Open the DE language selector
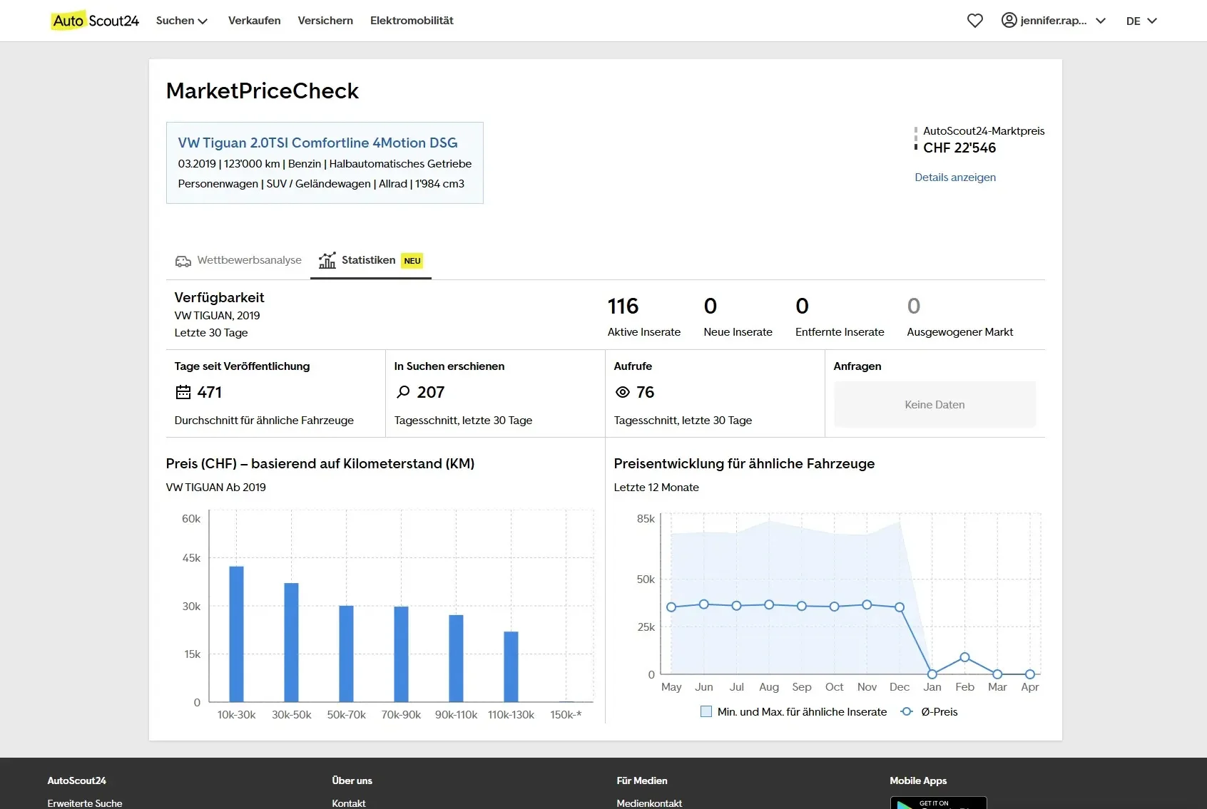1207x809 pixels. (x=1141, y=21)
